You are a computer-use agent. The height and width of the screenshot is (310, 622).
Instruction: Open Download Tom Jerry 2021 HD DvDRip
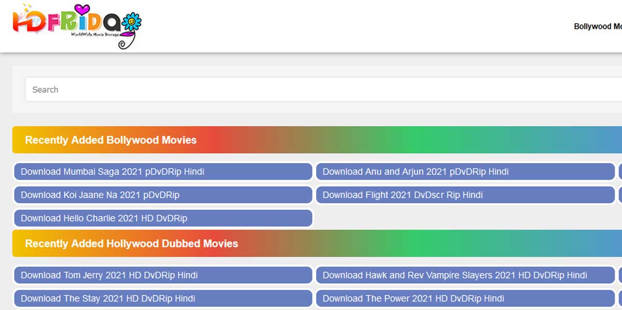point(163,275)
